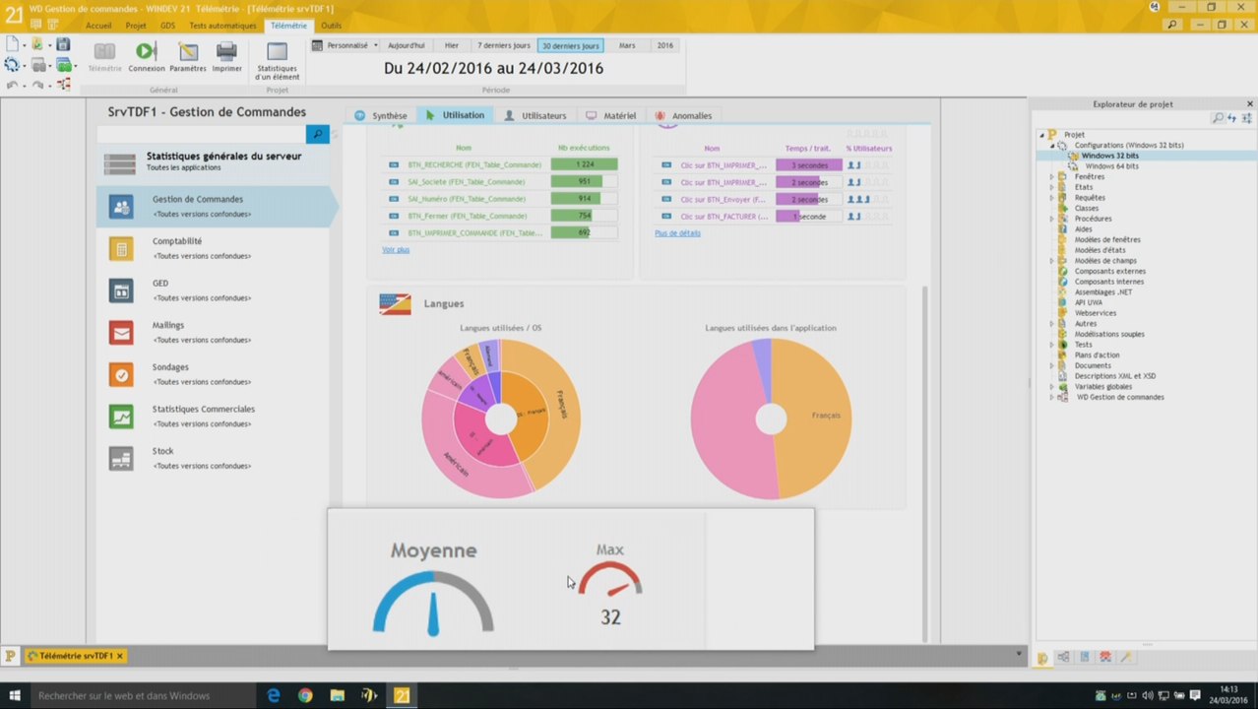
Task: Switch to the Synthèse tab
Action: 381,115
